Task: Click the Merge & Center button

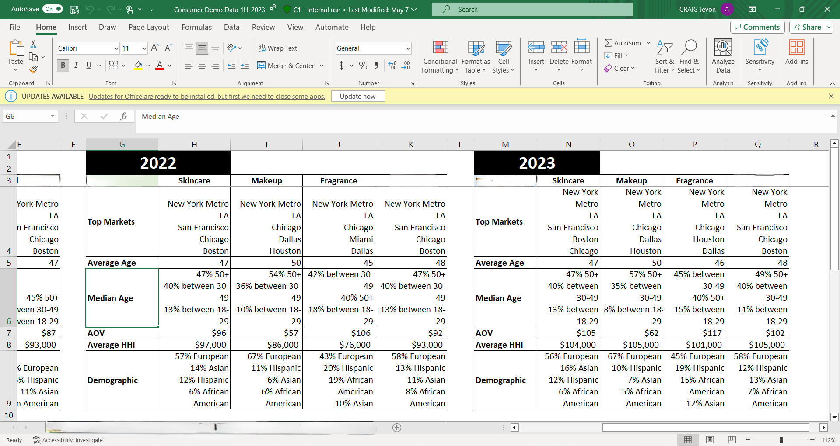Action: [286, 66]
